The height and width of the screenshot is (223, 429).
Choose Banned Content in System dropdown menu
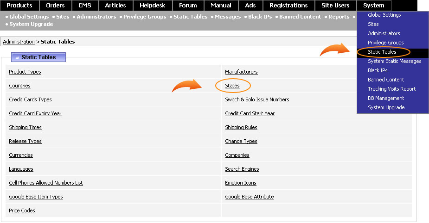tap(386, 80)
